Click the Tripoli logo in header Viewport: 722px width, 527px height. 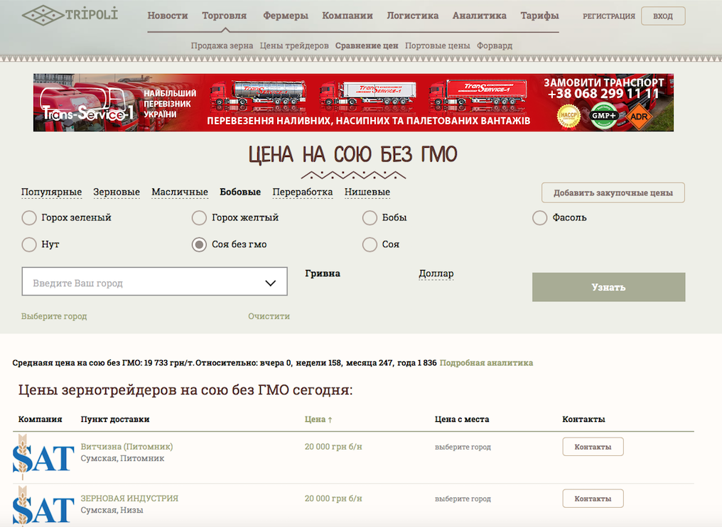[70, 15]
